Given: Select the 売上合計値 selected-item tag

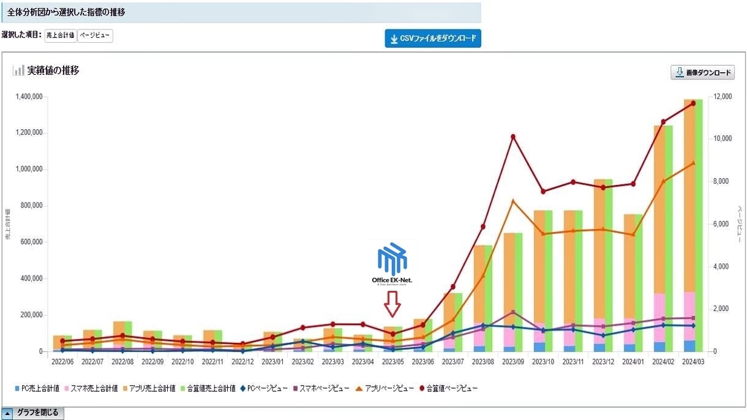Looking at the screenshot, I should [x=61, y=36].
